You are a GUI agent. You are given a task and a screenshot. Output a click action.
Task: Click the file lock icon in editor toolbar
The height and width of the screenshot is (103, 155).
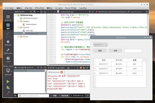pyautogui.click(x=54, y=12)
